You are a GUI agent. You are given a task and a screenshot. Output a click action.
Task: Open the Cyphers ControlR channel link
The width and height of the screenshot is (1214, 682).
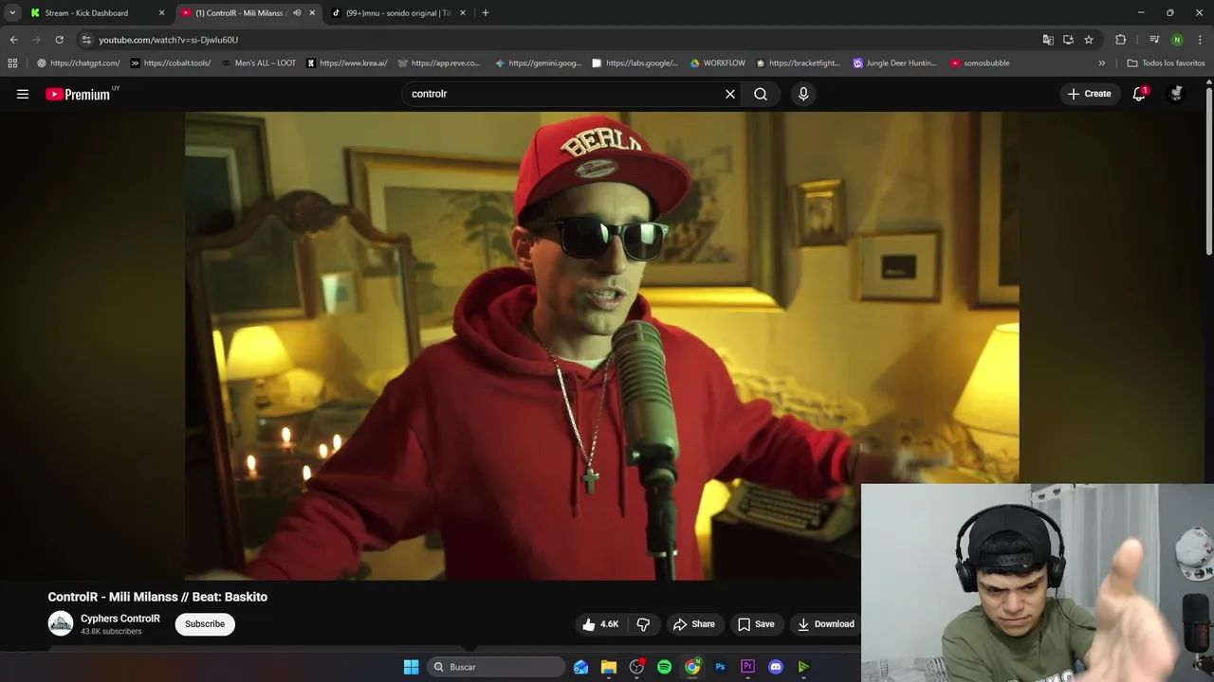coord(120,619)
